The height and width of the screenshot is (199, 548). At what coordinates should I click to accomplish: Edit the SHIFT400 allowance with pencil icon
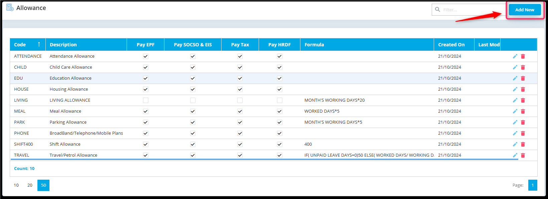515,144
